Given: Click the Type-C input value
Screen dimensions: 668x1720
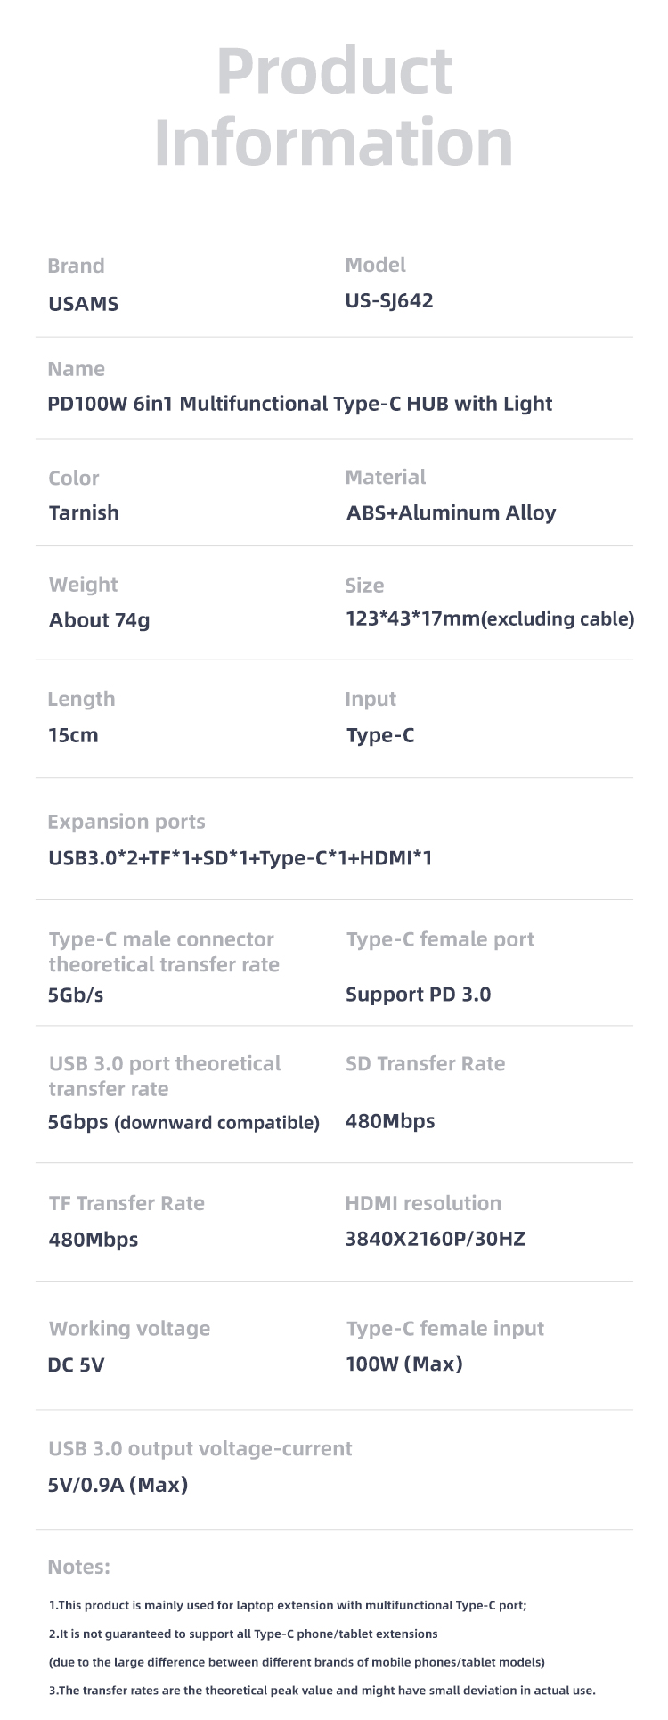Looking at the screenshot, I should pyautogui.click(x=380, y=735).
